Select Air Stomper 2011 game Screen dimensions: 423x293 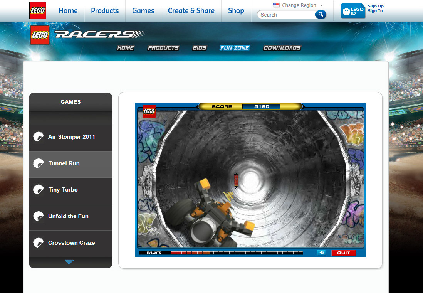(x=70, y=137)
